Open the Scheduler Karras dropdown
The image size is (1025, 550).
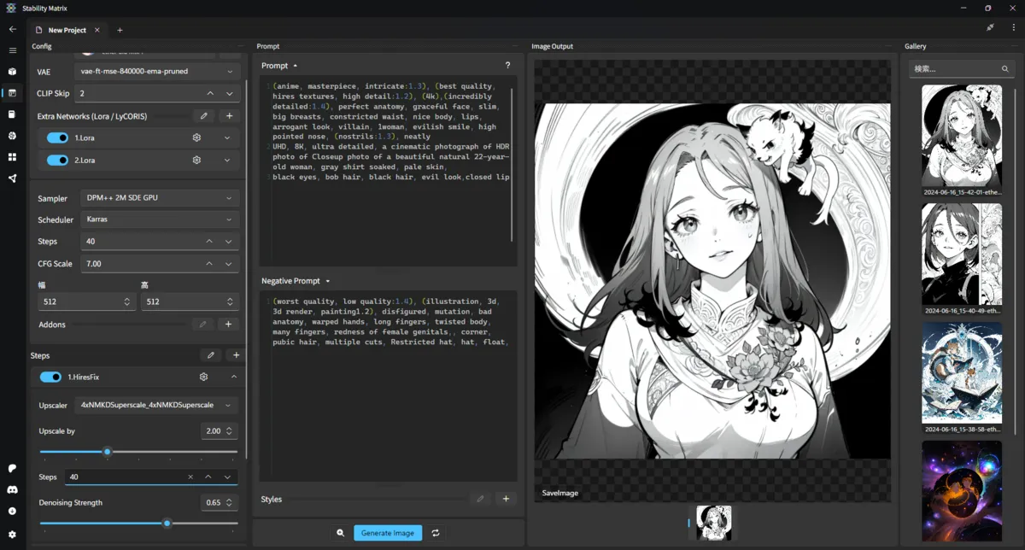(160, 219)
